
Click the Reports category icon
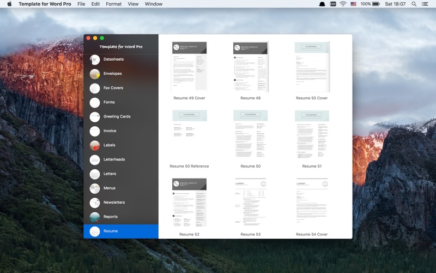pyautogui.click(x=95, y=217)
